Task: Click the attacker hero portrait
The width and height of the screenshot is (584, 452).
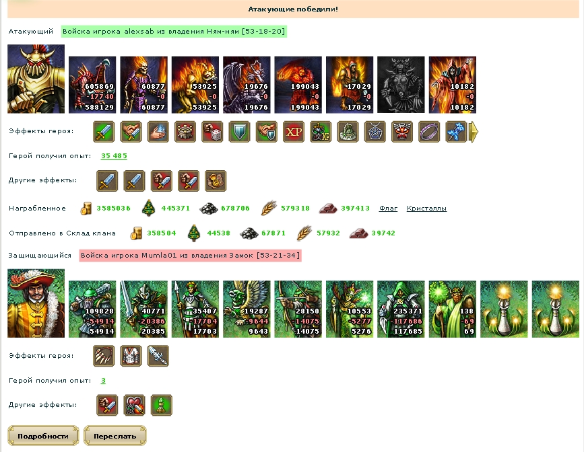Action: (x=36, y=79)
